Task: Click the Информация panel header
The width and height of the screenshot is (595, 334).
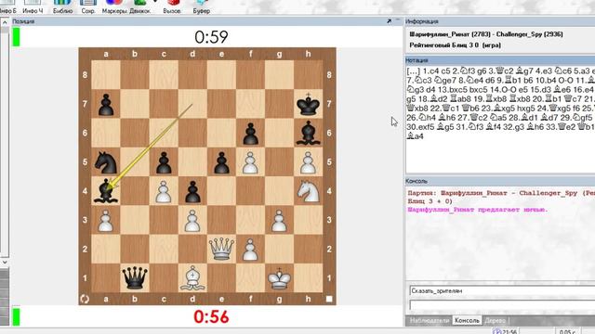Action: [x=500, y=21]
